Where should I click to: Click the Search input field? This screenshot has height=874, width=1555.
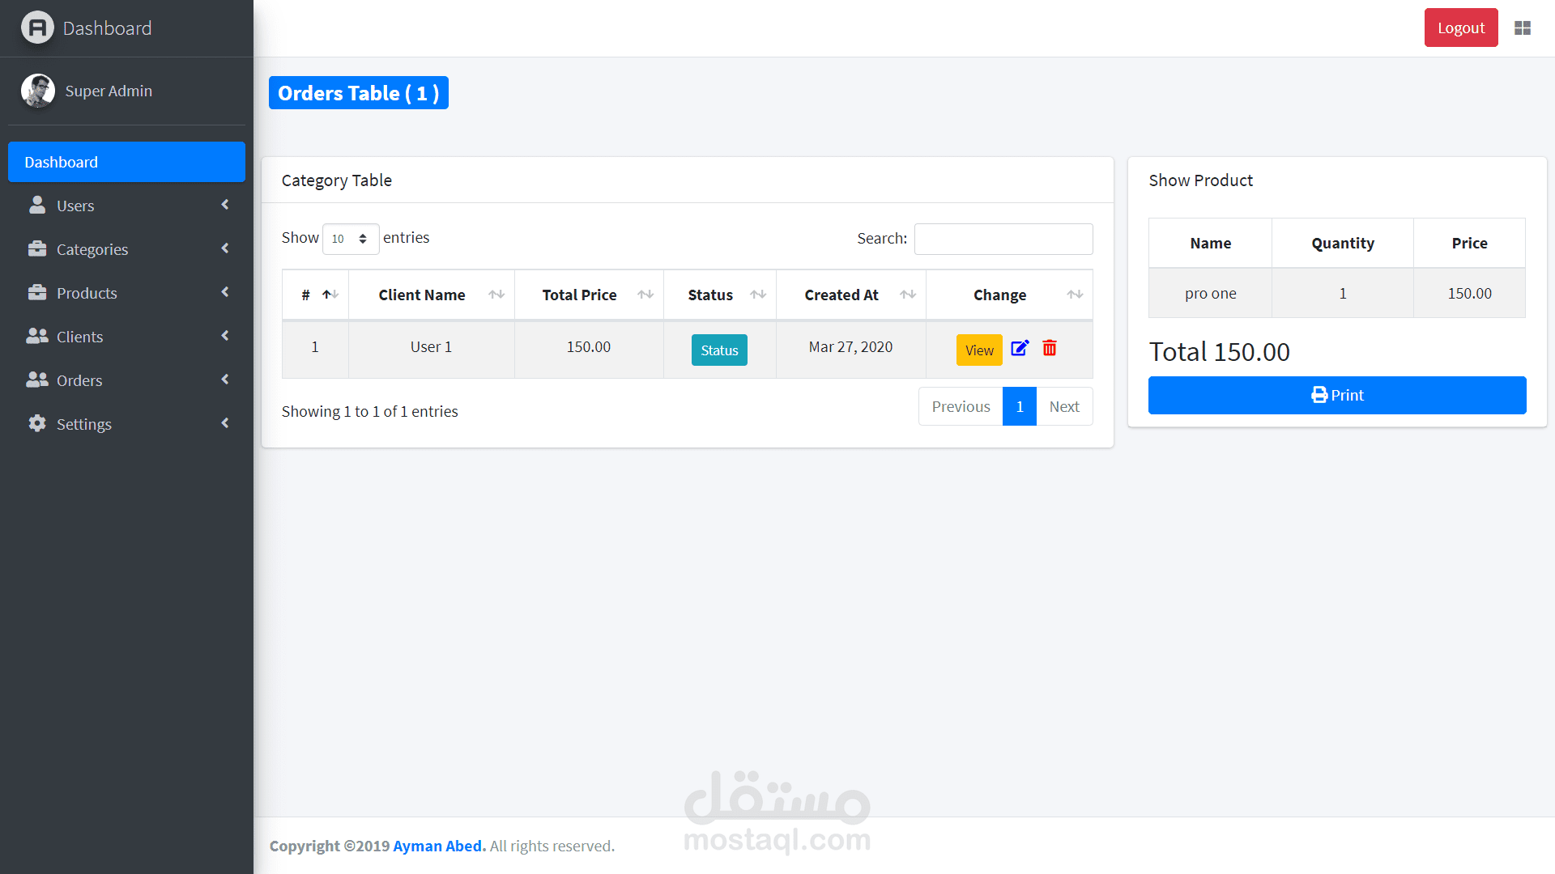point(1003,239)
